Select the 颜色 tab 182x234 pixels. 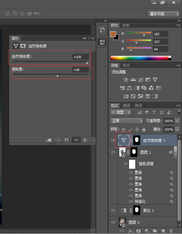point(114,25)
